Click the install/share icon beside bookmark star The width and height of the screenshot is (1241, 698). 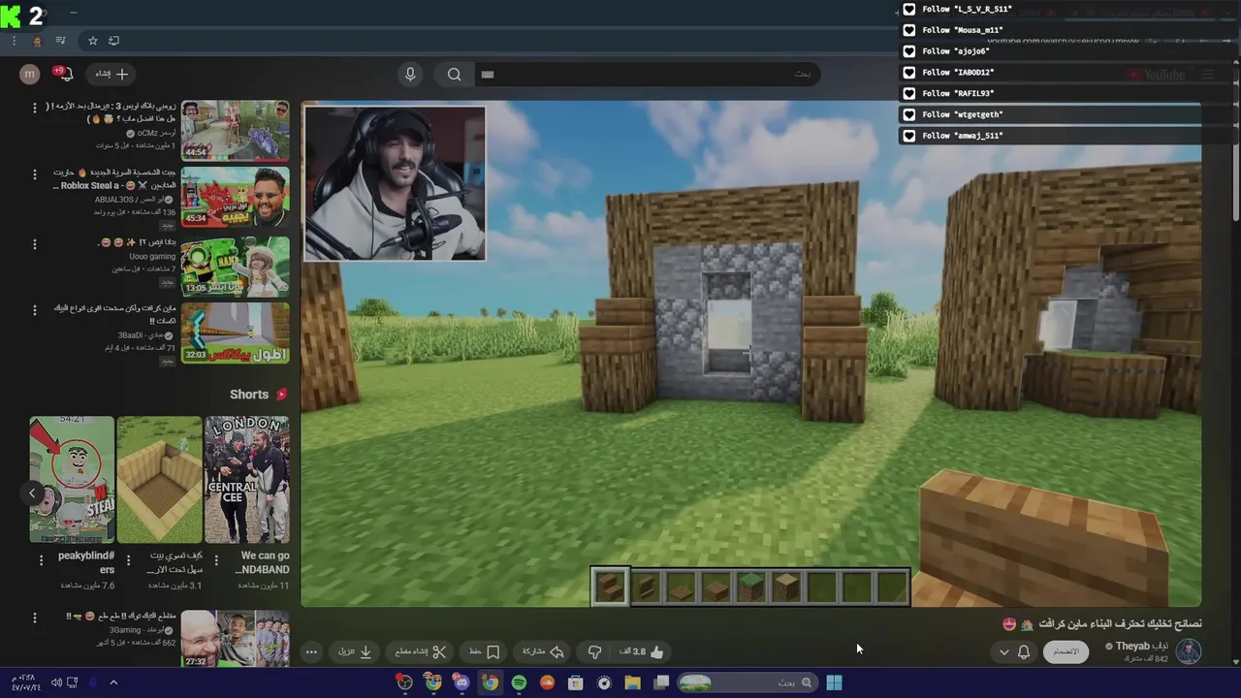click(x=113, y=41)
